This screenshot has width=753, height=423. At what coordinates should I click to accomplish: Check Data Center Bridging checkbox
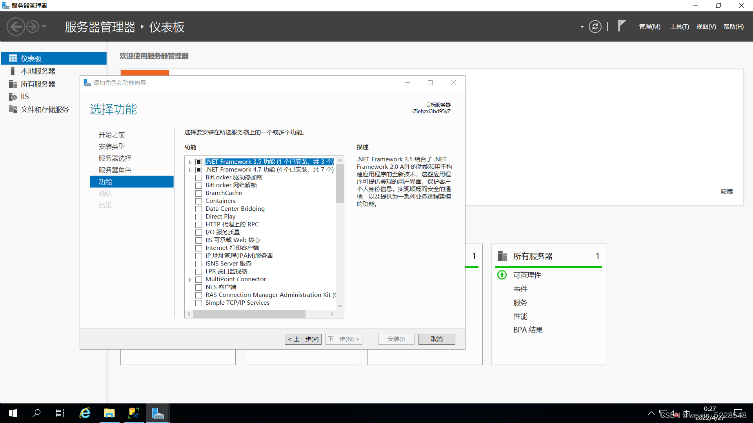(x=199, y=209)
